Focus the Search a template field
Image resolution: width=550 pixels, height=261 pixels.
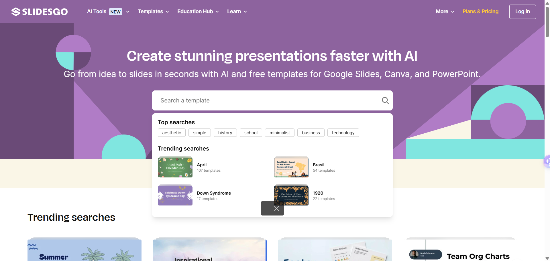point(266,100)
